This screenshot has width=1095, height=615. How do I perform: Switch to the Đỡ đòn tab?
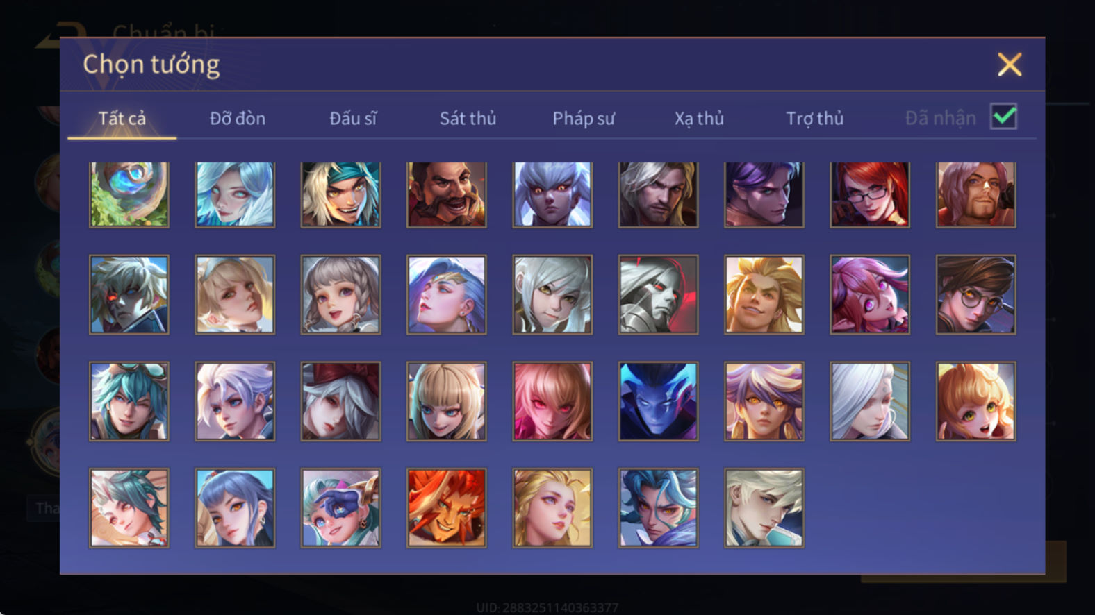coord(238,119)
